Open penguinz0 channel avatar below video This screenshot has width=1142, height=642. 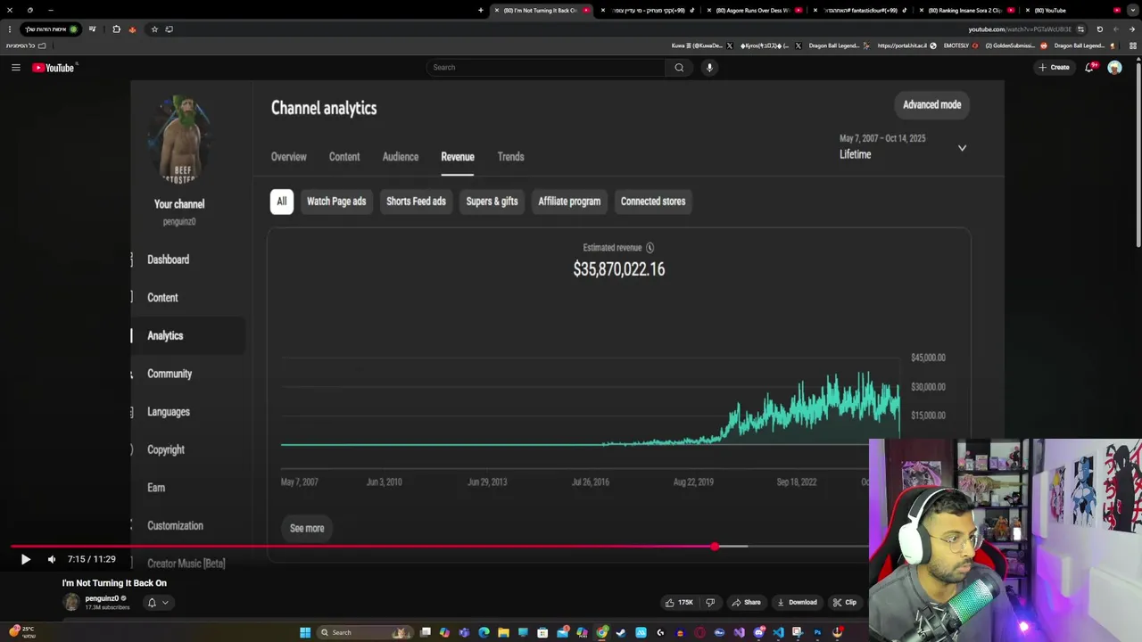[71, 603]
